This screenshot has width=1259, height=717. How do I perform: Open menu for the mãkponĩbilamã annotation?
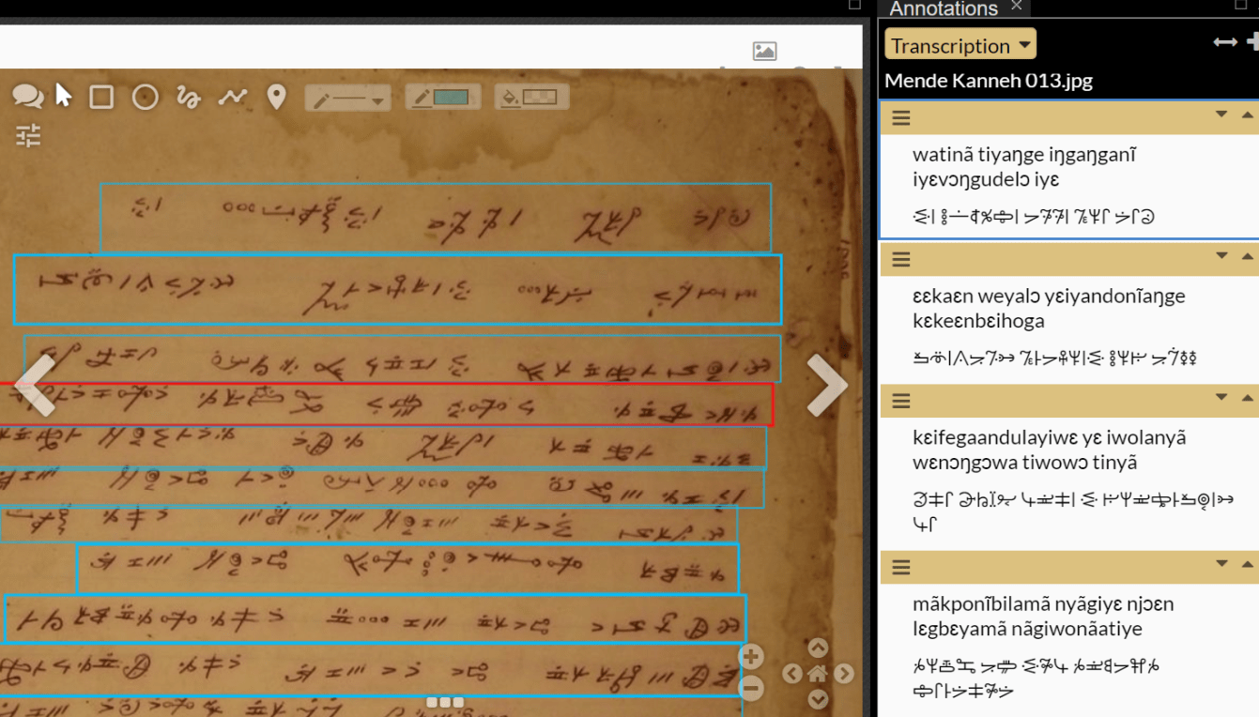point(900,567)
